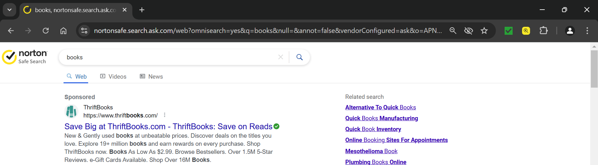Switch to the News tab
This screenshot has width=598, height=165.
151,76
